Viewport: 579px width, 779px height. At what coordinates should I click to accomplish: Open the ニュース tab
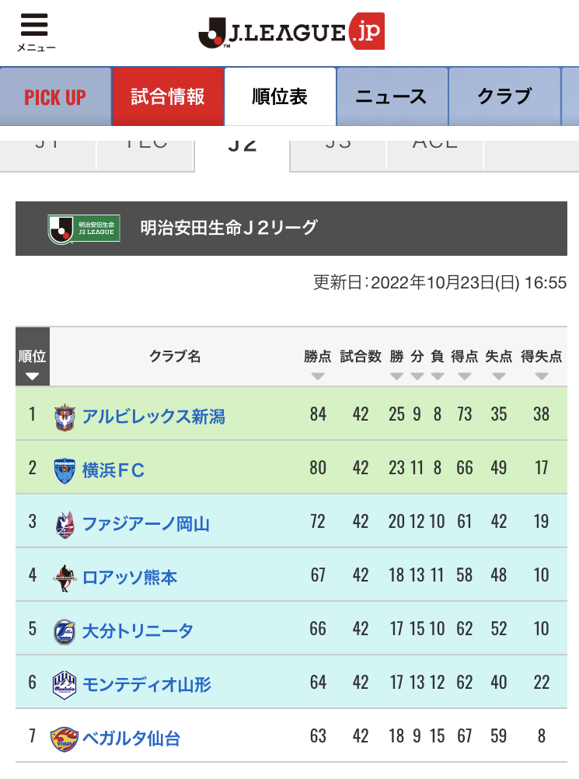(392, 96)
